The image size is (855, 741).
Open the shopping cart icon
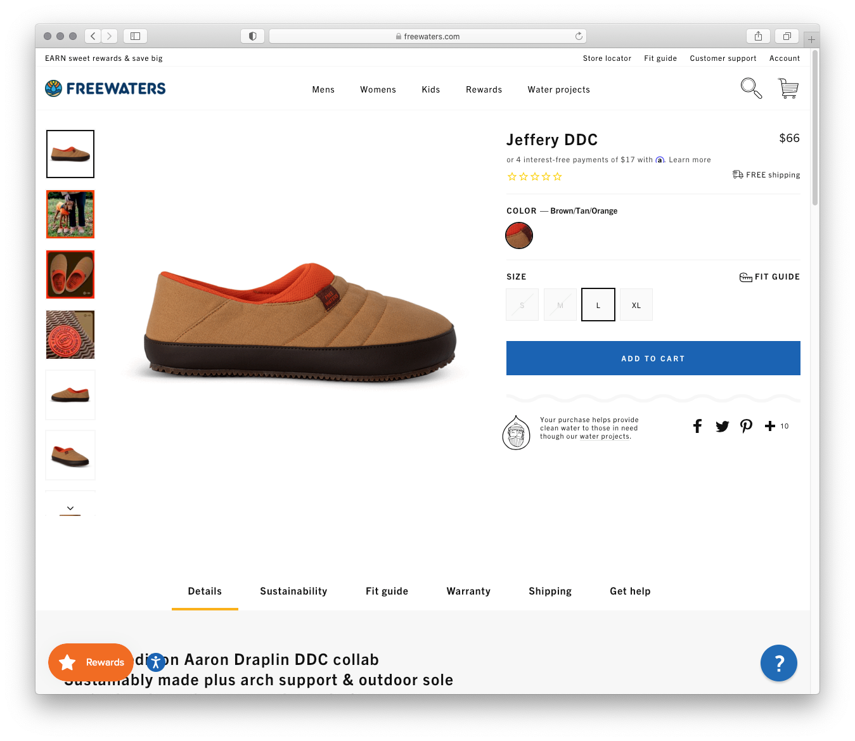coord(788,88)
